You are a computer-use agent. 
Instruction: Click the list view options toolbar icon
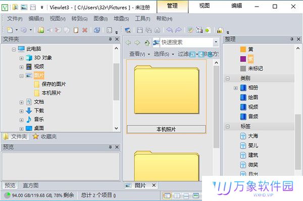pos(109,30)
